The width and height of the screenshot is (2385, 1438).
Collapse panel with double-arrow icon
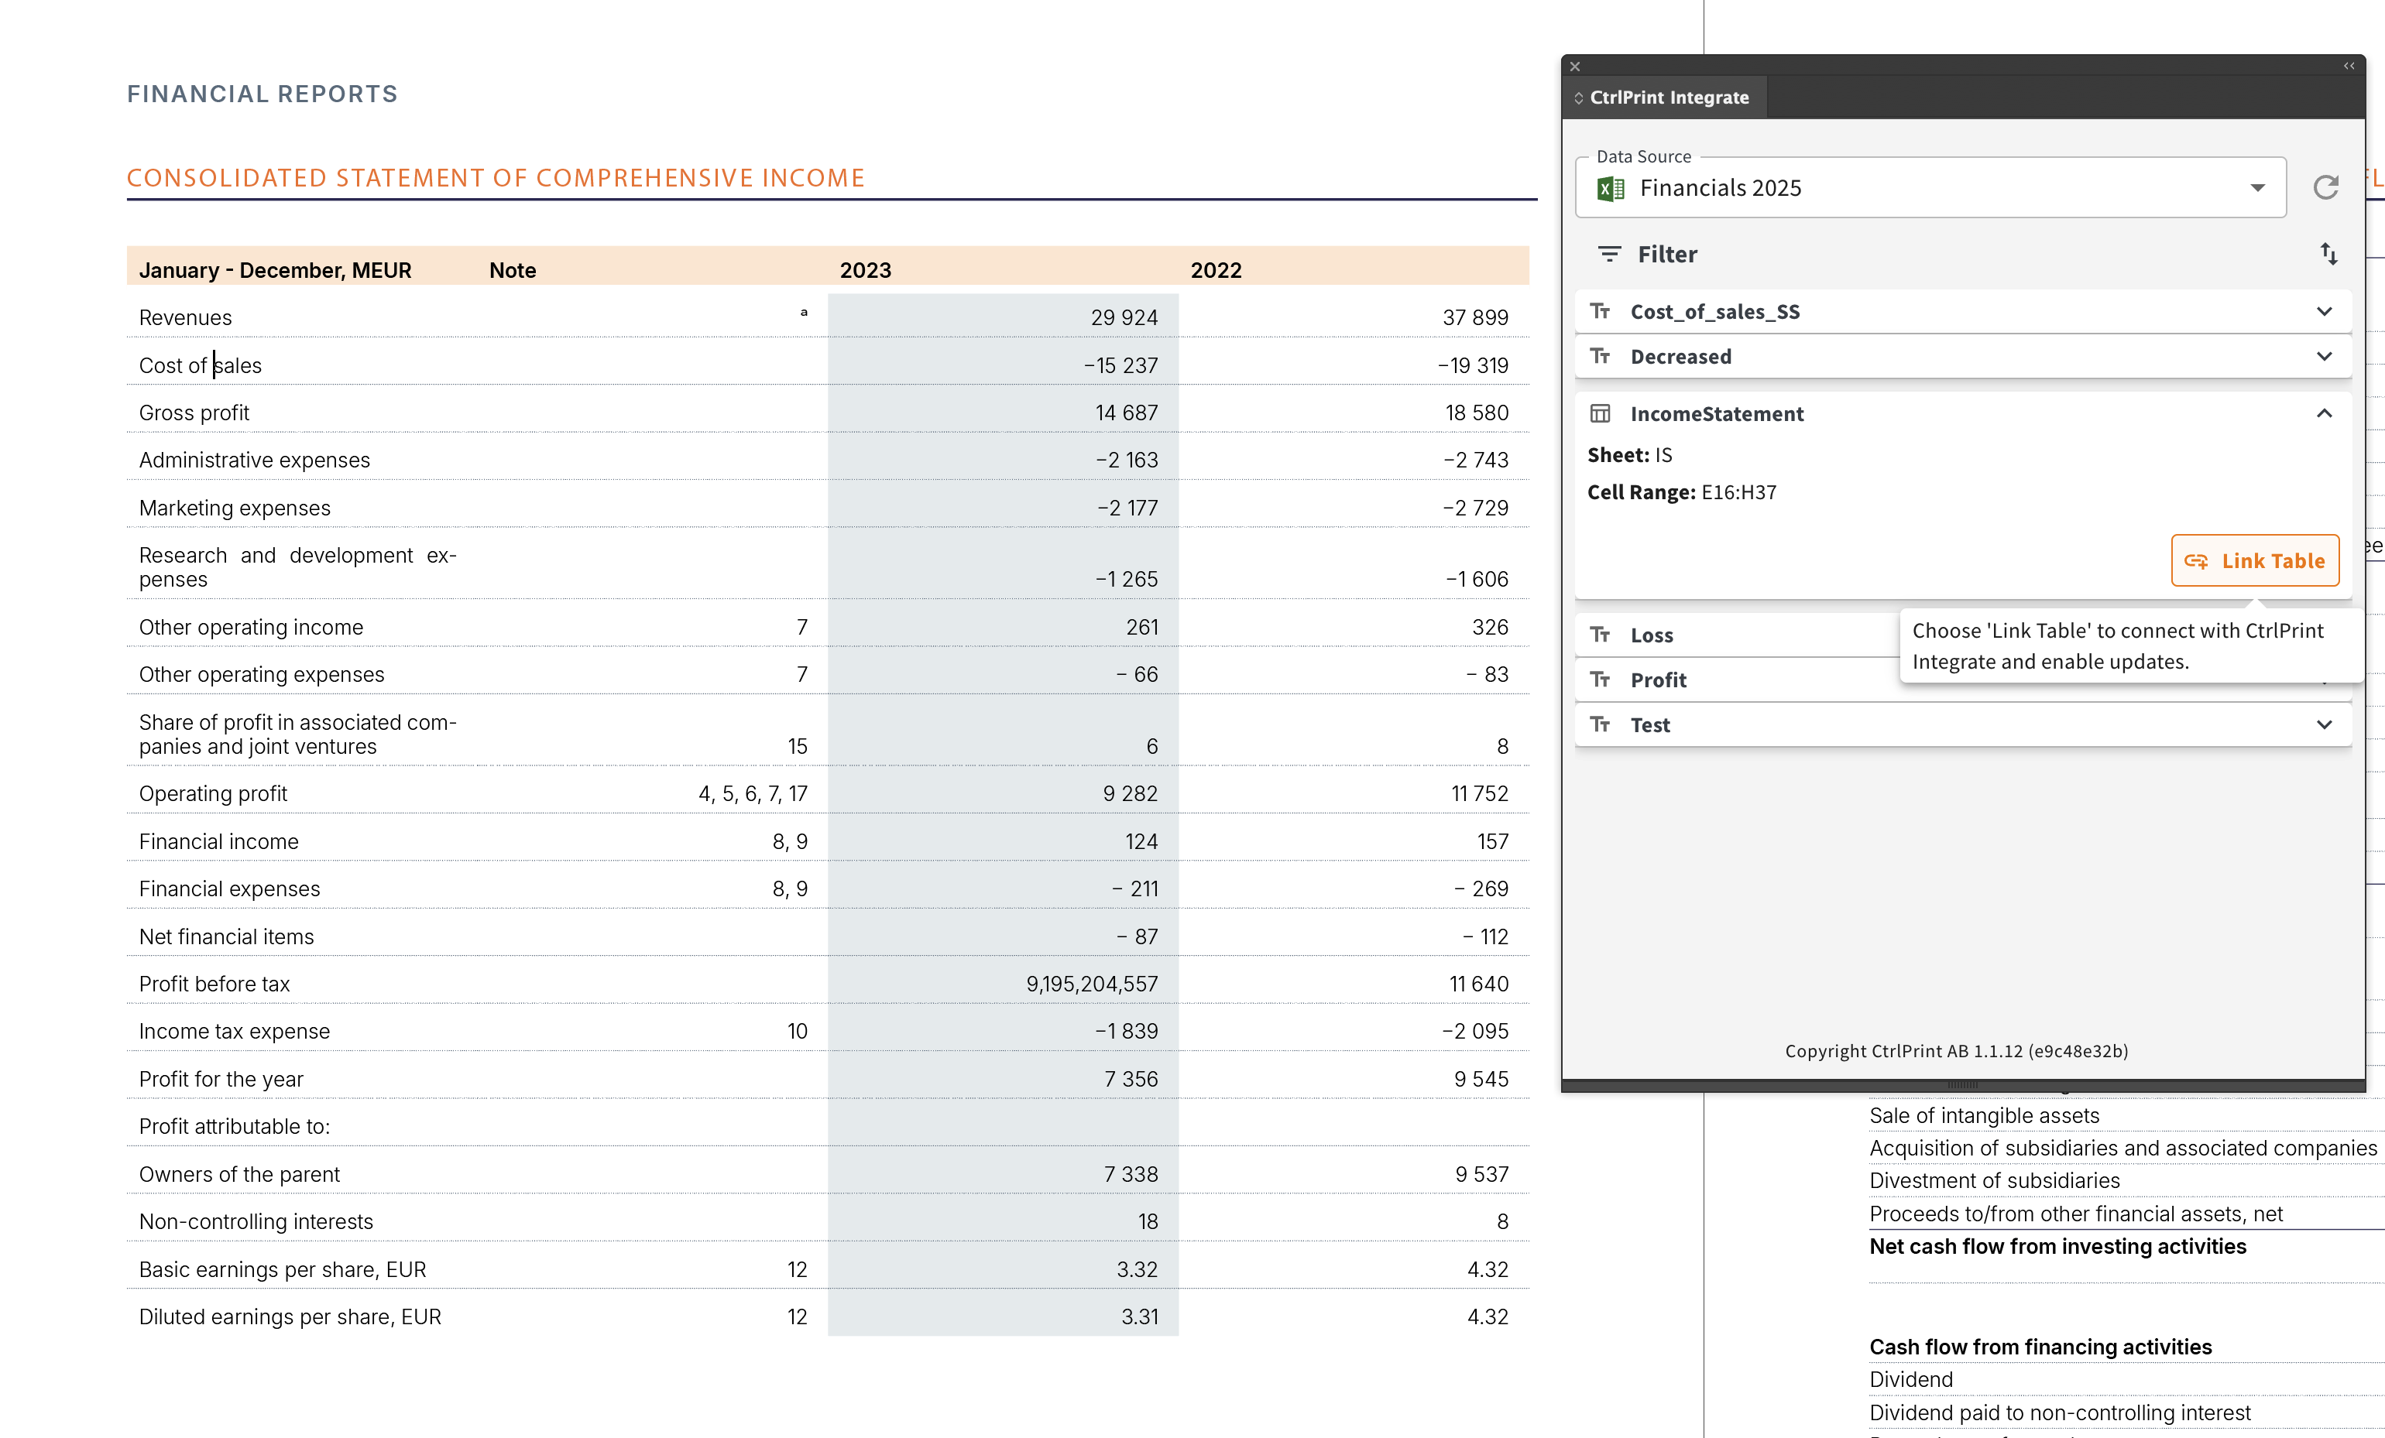pyautogui.click(x=2348, y=66)
